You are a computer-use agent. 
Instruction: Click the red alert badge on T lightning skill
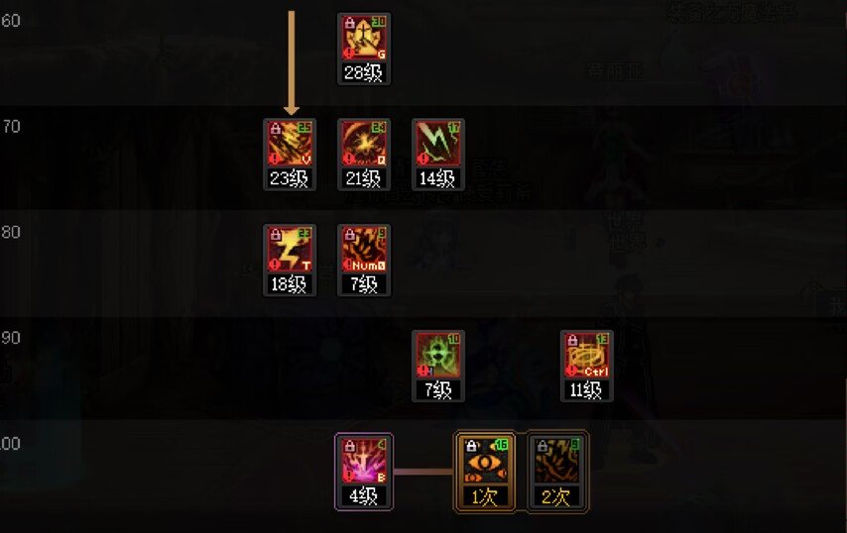pyautogui.click(x=275, y=265)
